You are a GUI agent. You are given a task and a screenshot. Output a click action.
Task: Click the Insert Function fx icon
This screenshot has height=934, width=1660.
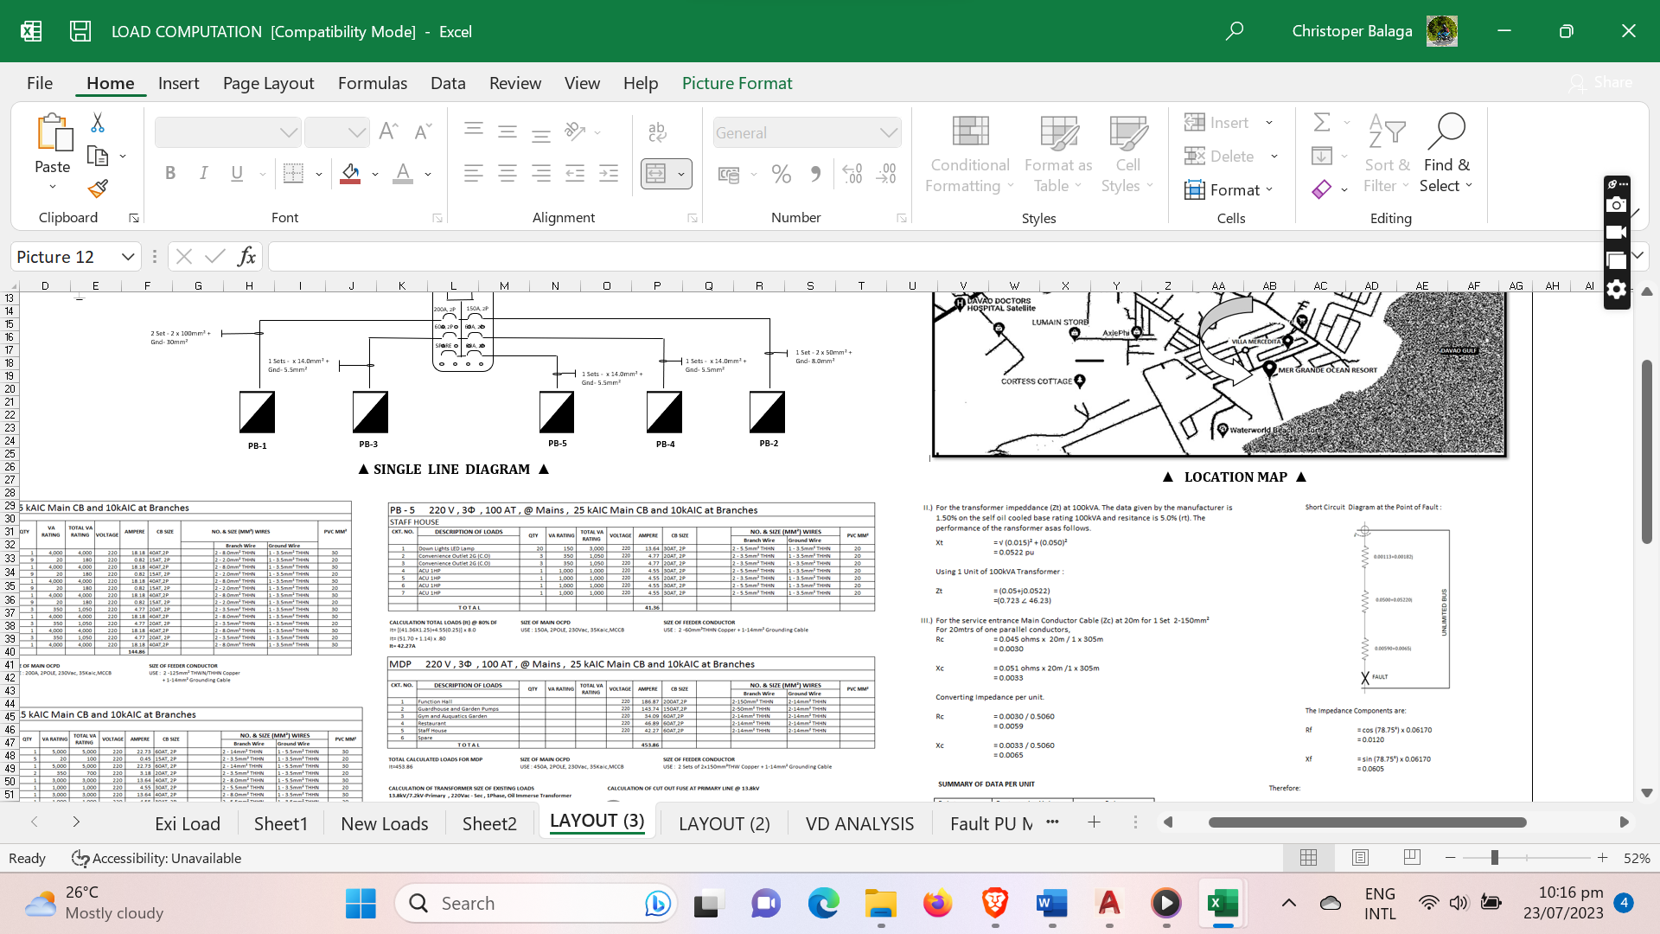pos(246,256)
